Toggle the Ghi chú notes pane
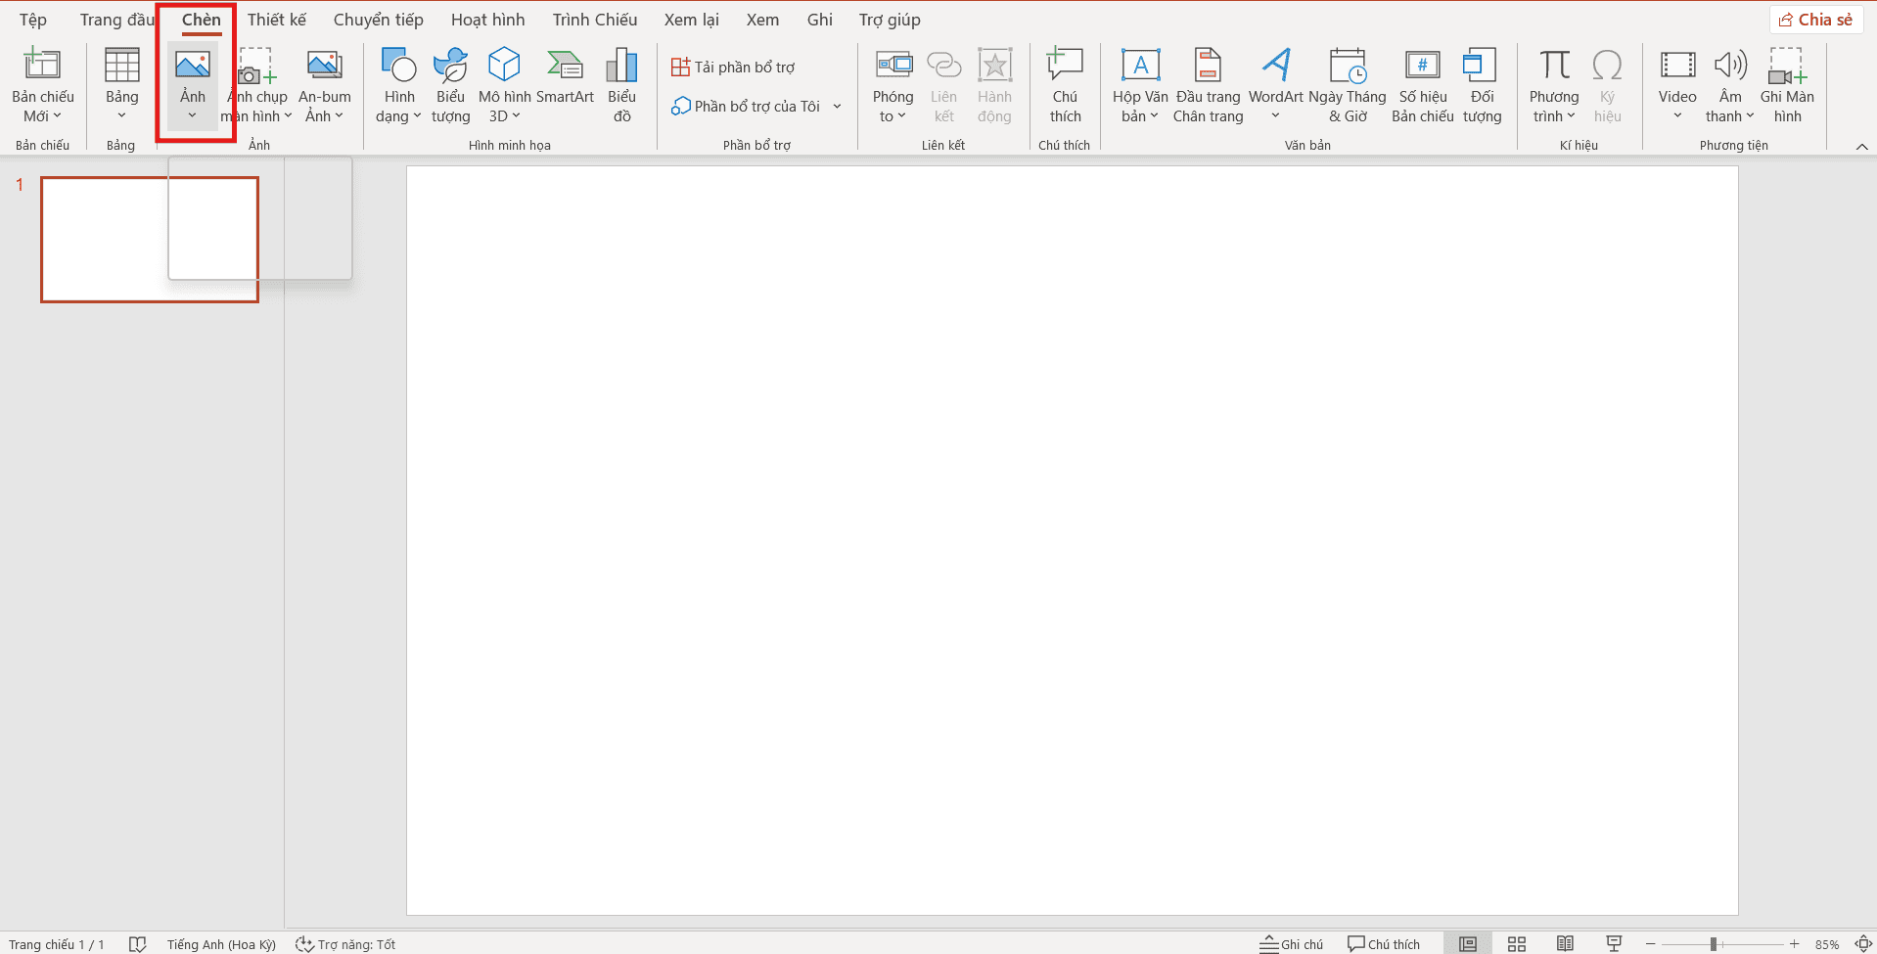The width and height of the screenshot is (1877, 954). click(x=1292, y=944)
